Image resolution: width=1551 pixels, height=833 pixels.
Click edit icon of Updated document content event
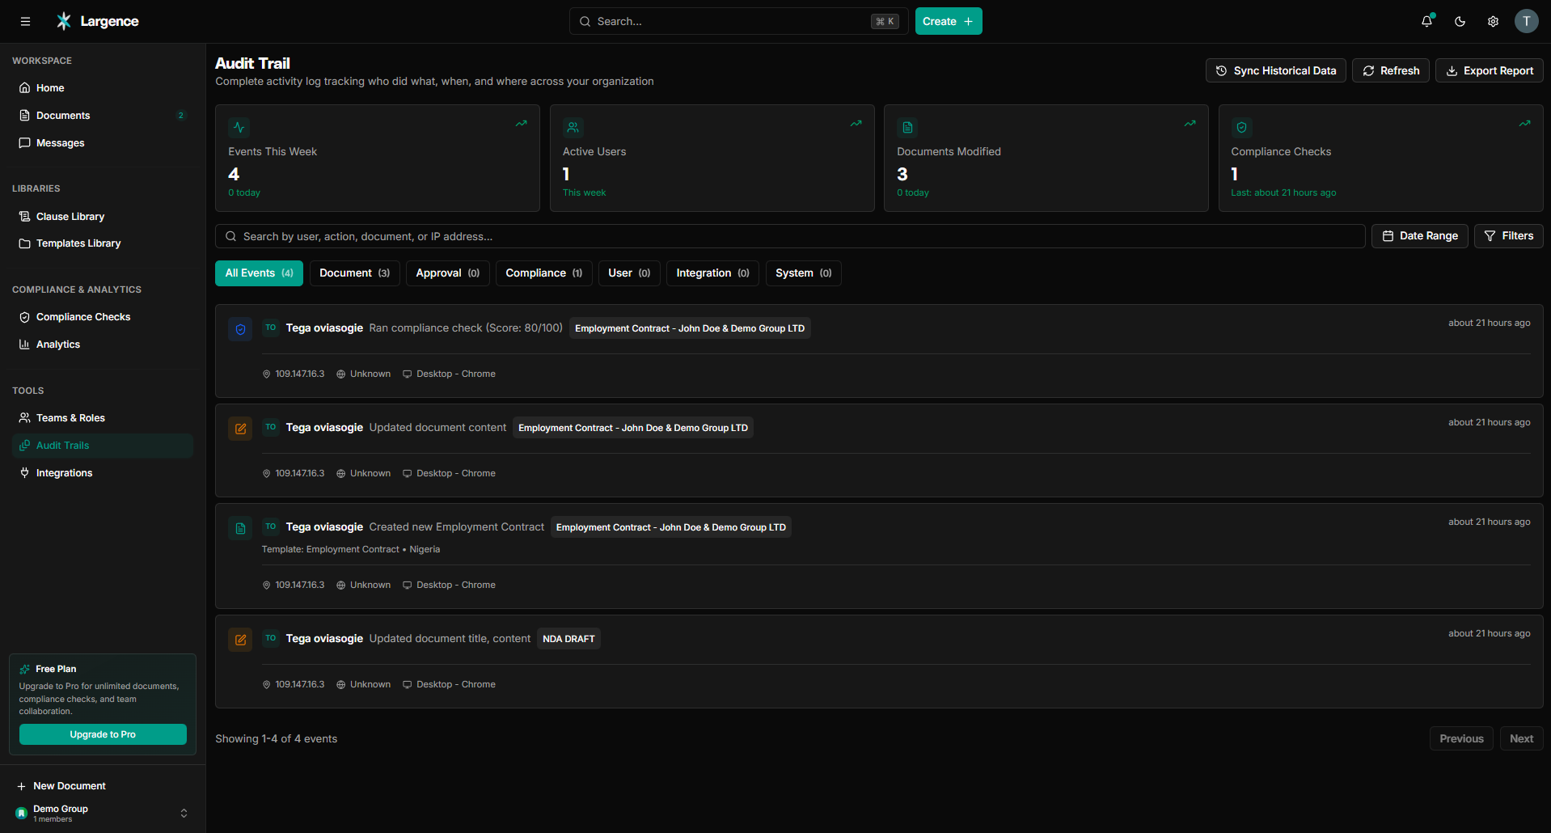(240, 429)
